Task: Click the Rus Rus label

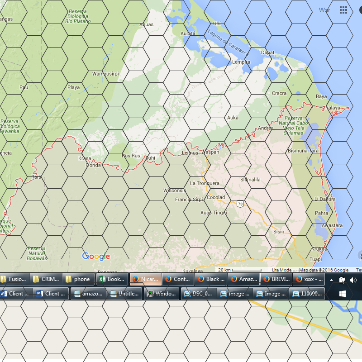Action: click(131, 156)
